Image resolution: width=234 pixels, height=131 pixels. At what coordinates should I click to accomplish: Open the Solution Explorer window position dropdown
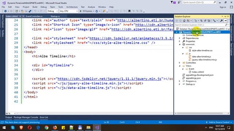click(x=222, y=16)
